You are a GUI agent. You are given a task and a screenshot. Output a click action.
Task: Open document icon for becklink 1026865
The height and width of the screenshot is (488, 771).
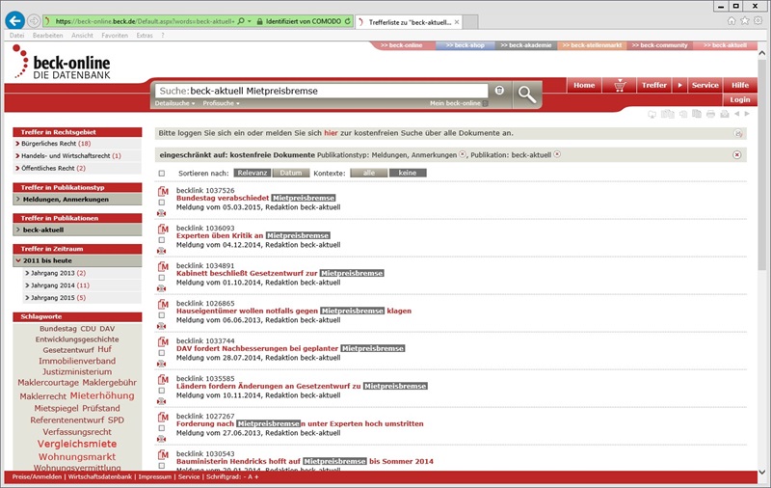tap(163, 304)
